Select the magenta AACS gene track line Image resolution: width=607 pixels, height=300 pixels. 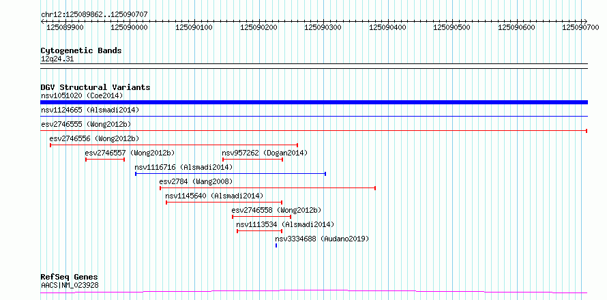coord(314,291)
